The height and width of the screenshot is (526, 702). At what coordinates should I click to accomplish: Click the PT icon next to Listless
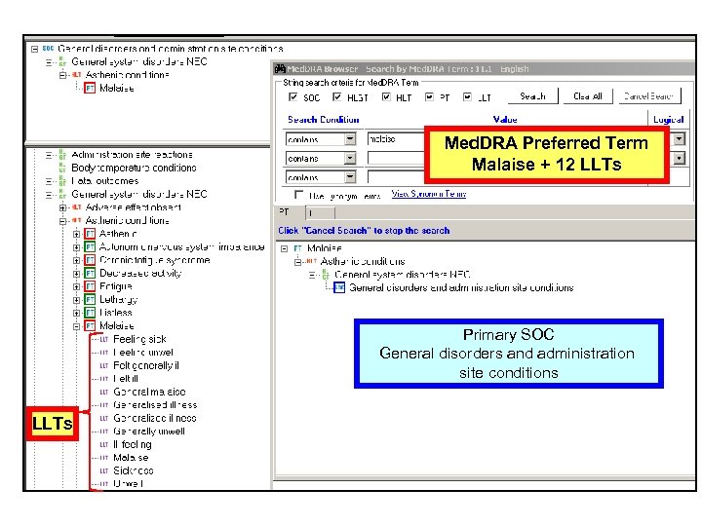(90, 313)
